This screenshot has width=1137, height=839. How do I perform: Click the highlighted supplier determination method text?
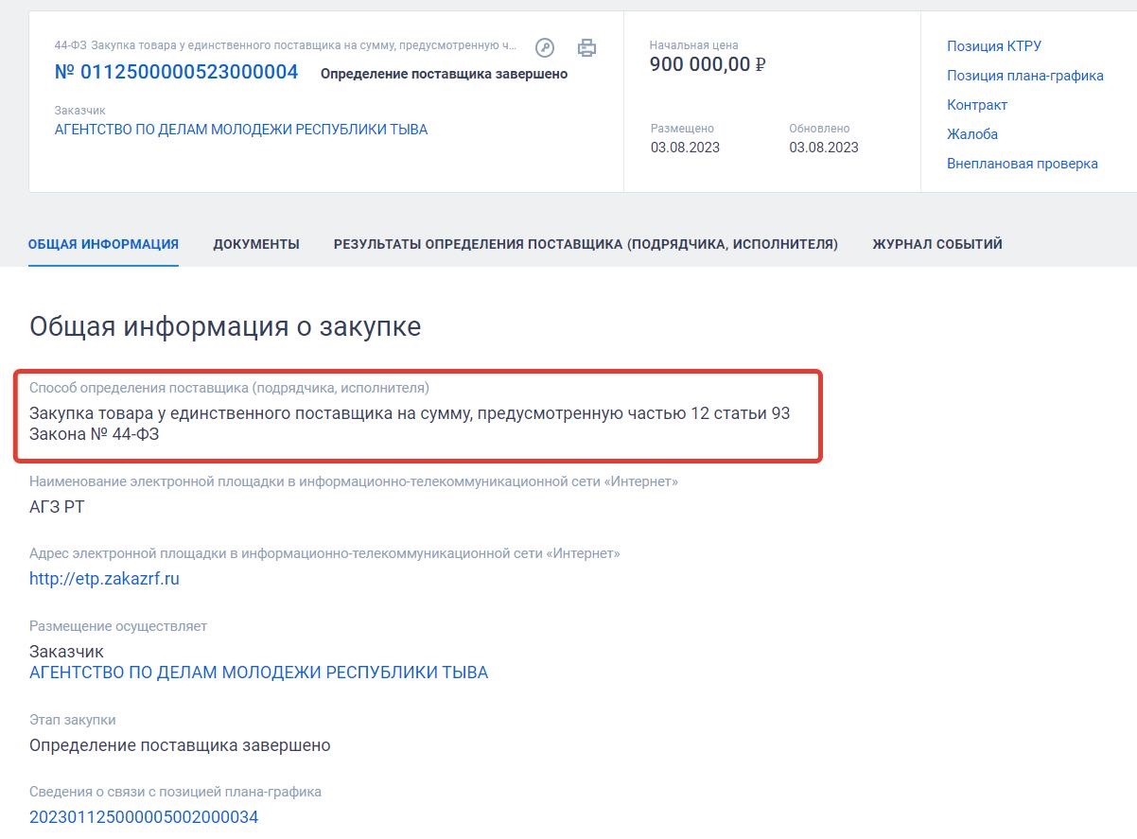click(411, 423)
